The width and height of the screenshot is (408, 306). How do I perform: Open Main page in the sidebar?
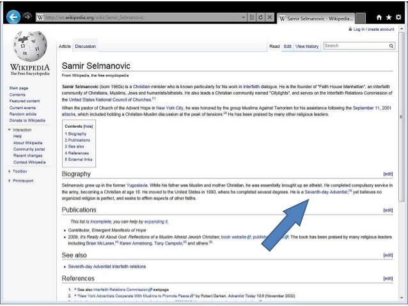coord(19,88)
